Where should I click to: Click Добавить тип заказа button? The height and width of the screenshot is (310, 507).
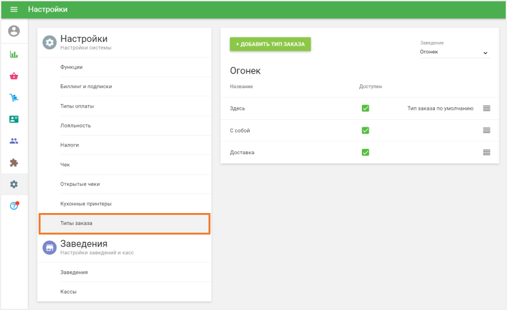pos(270,44)
